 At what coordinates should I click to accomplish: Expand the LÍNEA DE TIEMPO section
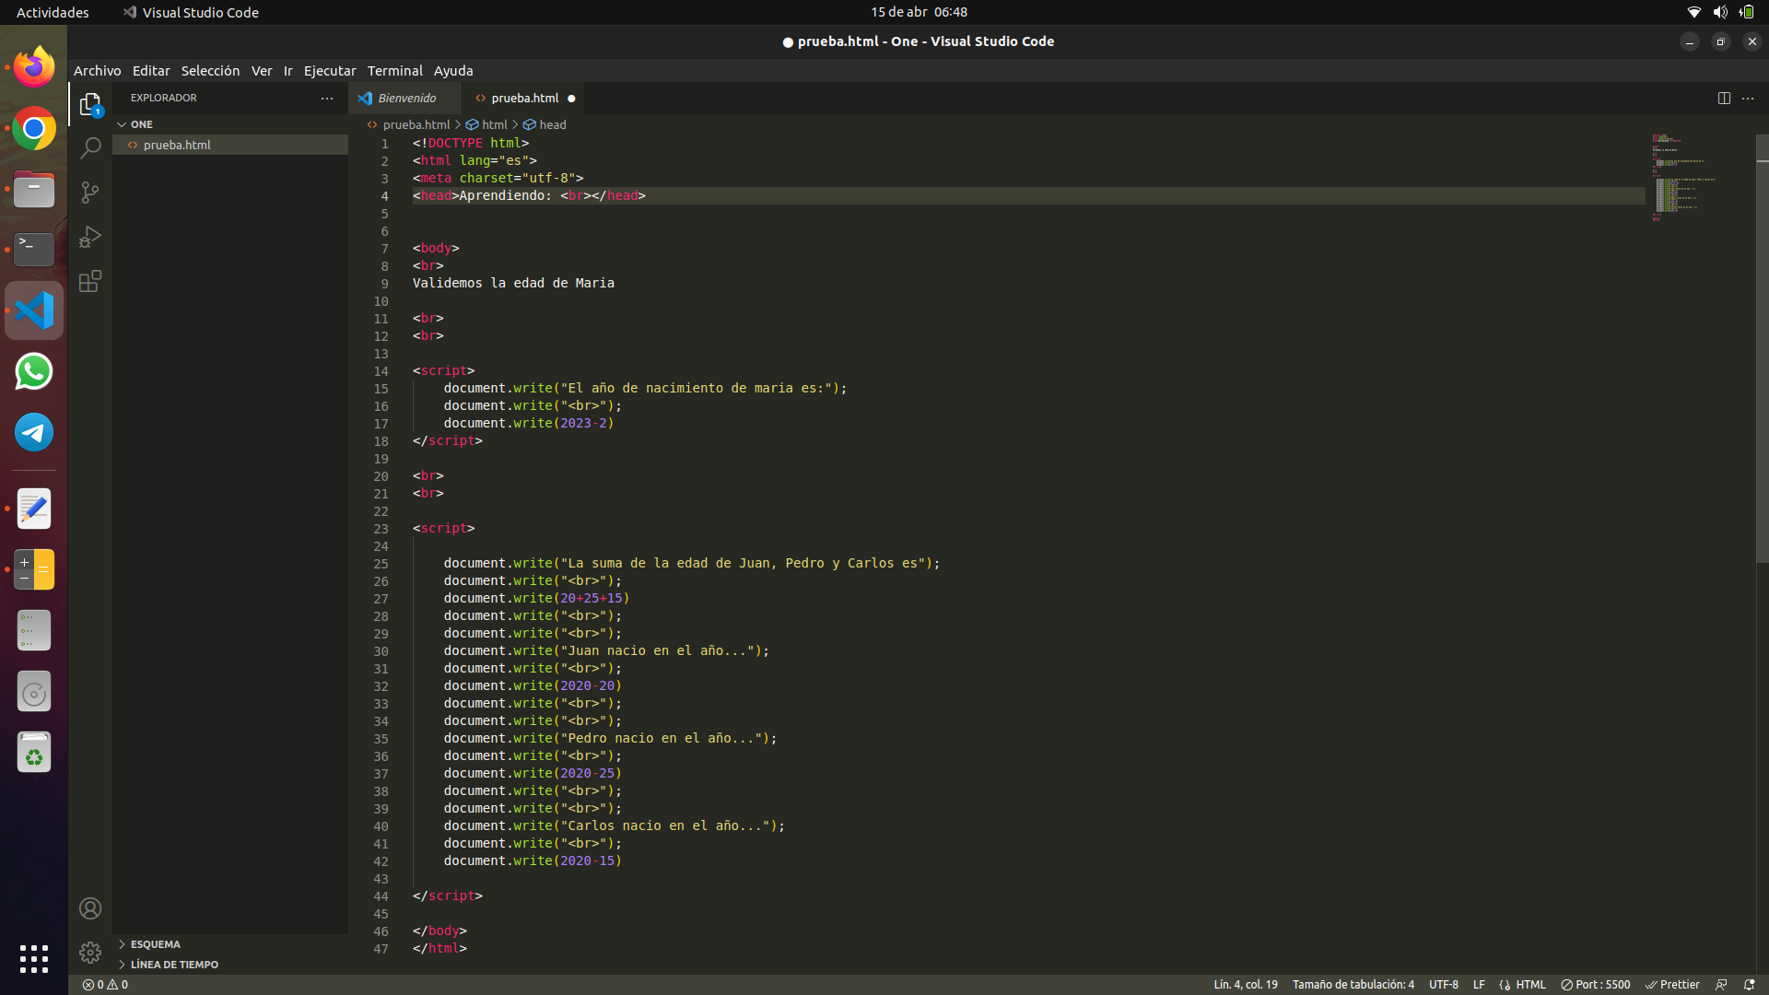[230, 965]
